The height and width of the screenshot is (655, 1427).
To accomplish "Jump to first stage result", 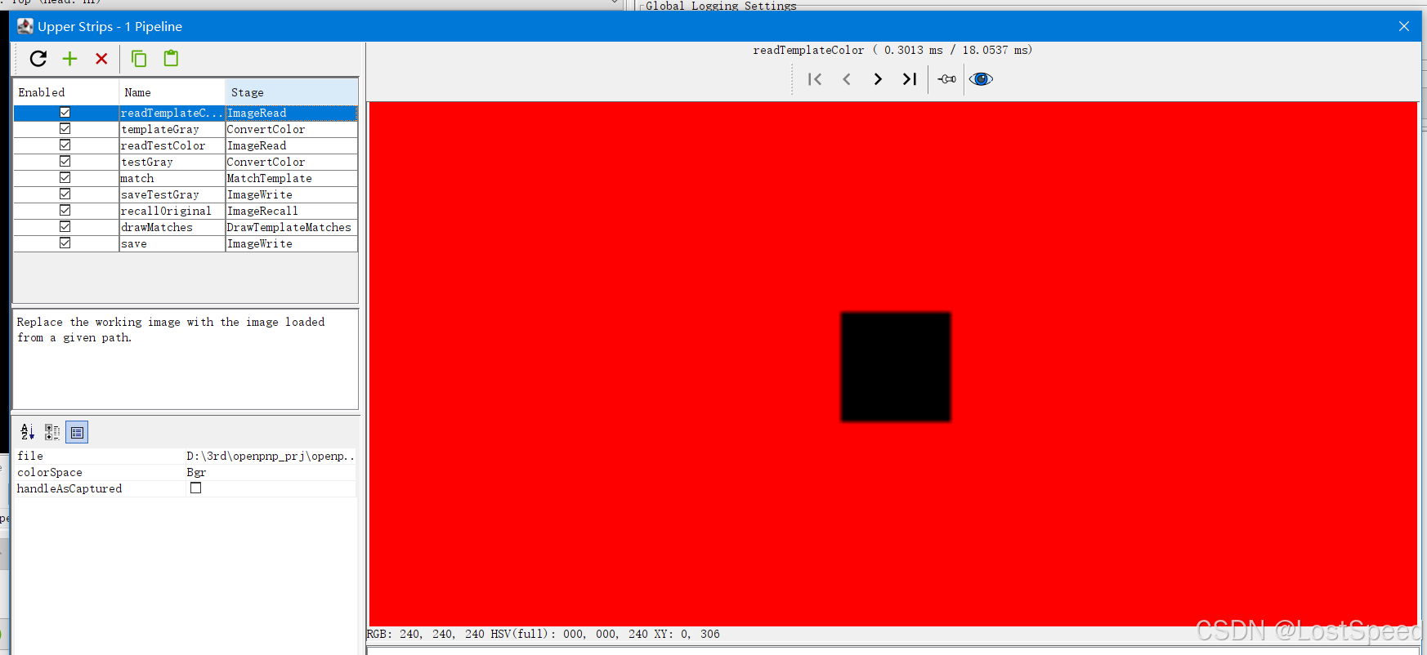I will tap(815, 79).
